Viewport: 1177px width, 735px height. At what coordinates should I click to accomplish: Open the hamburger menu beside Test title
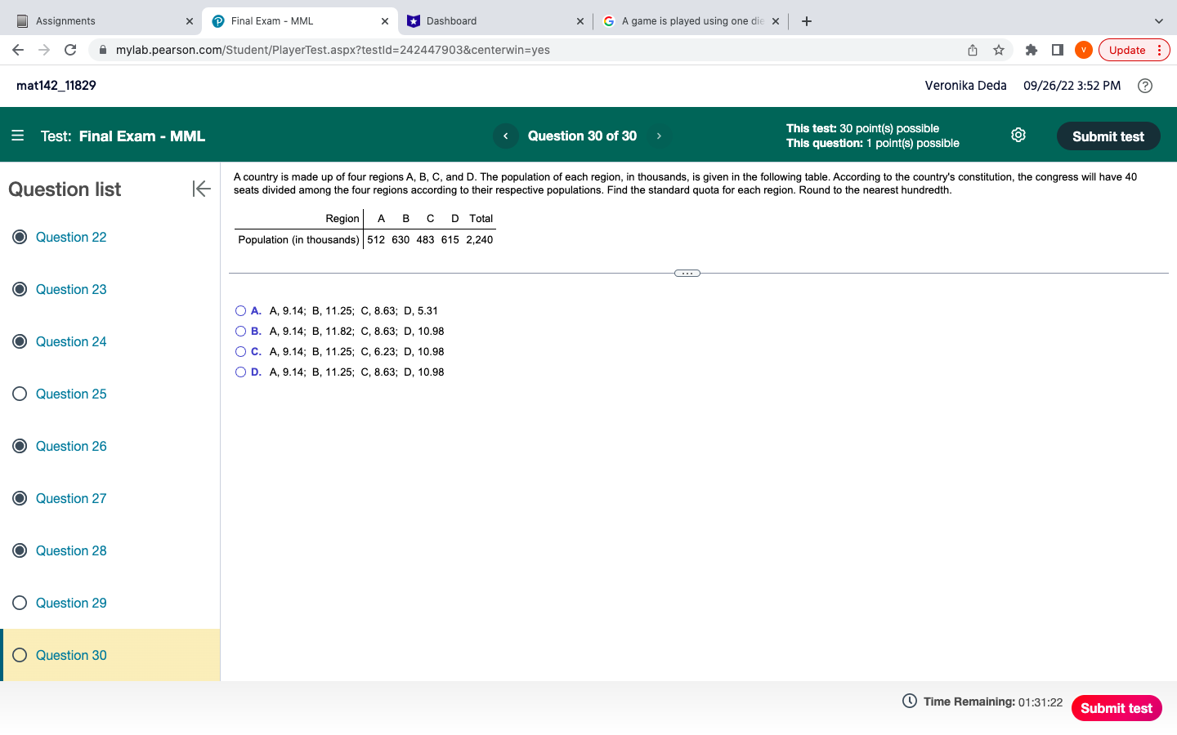(x=18, y=136)
